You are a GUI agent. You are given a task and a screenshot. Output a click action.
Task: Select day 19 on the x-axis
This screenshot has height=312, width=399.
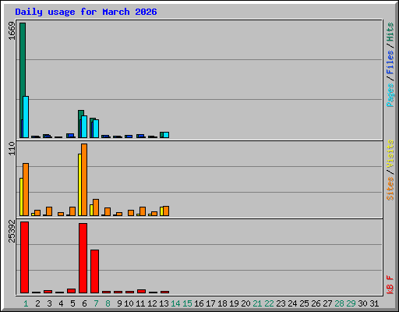coord(234,303)
